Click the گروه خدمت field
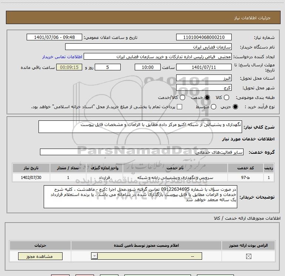 142,152
